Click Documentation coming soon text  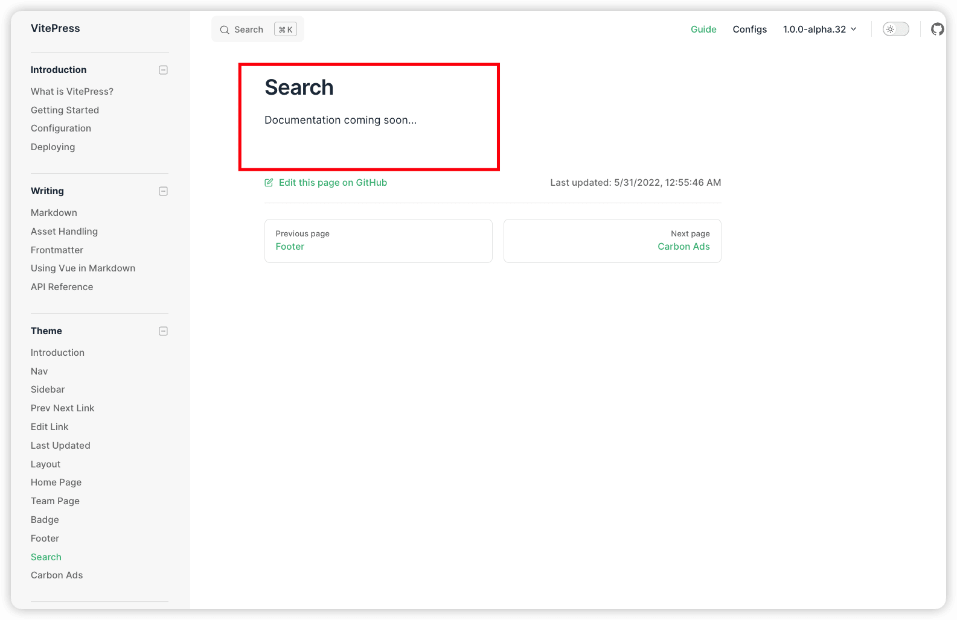(341, 120)
